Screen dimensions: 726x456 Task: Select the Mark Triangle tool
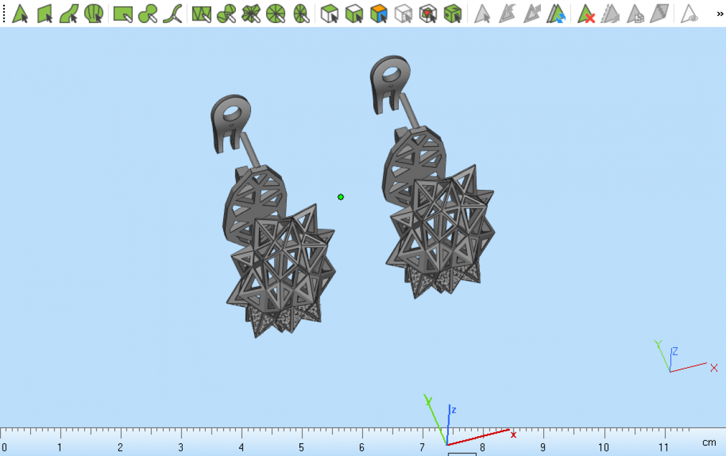(x=20, y=13)
